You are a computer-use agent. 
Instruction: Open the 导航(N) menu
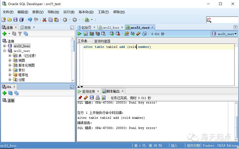(53, 12)
